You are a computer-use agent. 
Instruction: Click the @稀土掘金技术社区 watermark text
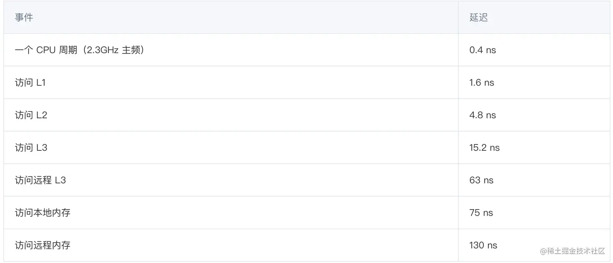pyautogui.click(x=572, y=251)
